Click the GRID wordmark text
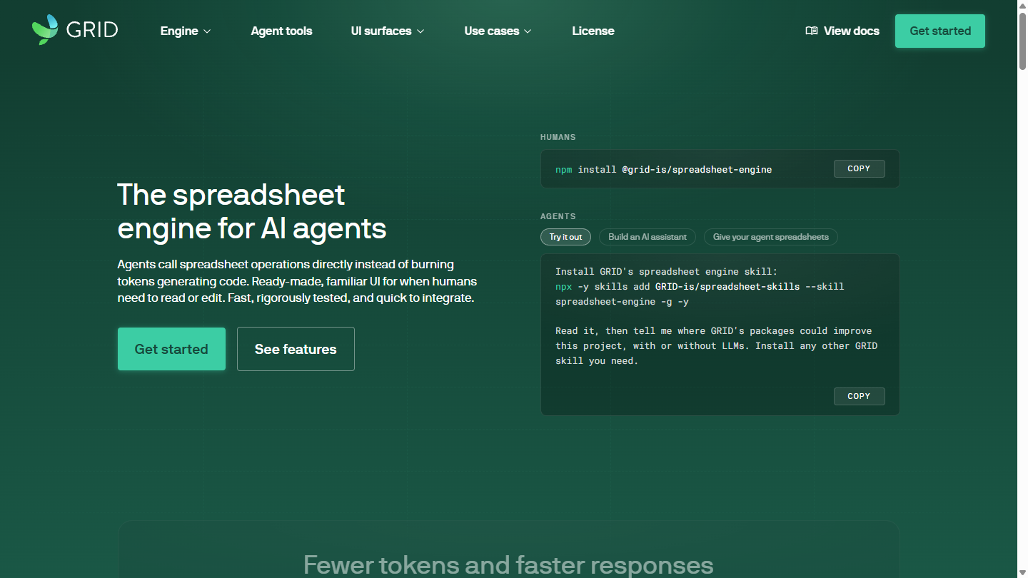 [x=92, y=30]
